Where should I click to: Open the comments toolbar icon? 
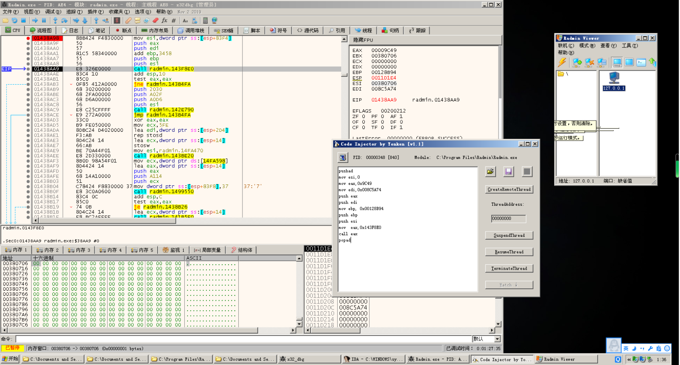click(x=137, y=20)
